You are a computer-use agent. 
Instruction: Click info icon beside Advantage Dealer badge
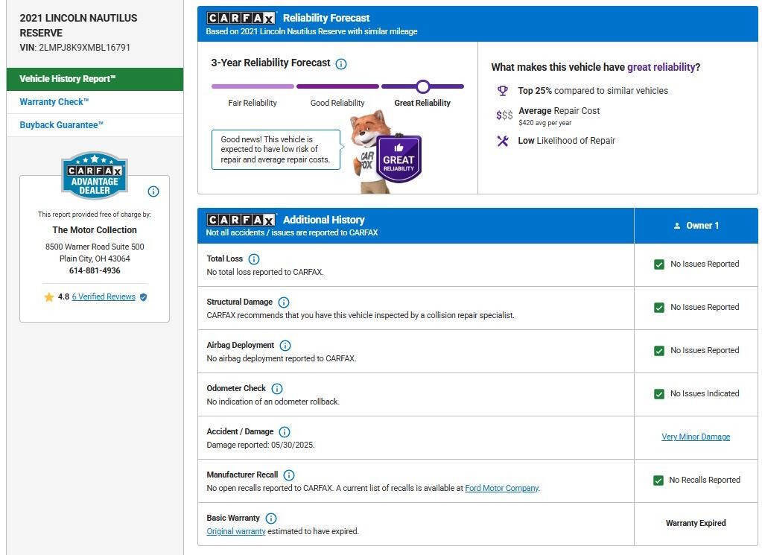click(x=153, y=191)
